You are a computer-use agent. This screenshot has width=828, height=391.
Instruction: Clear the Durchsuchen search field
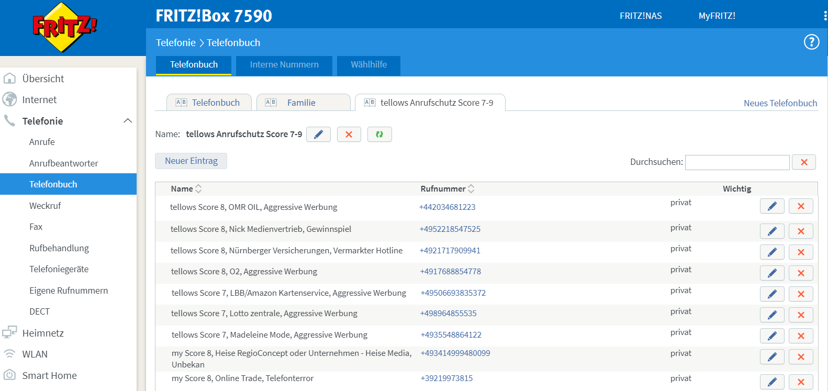pos(804,162)
